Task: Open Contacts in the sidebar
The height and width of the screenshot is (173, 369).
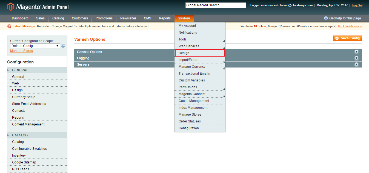Action: pyautogui.click(x=37, y=111)
